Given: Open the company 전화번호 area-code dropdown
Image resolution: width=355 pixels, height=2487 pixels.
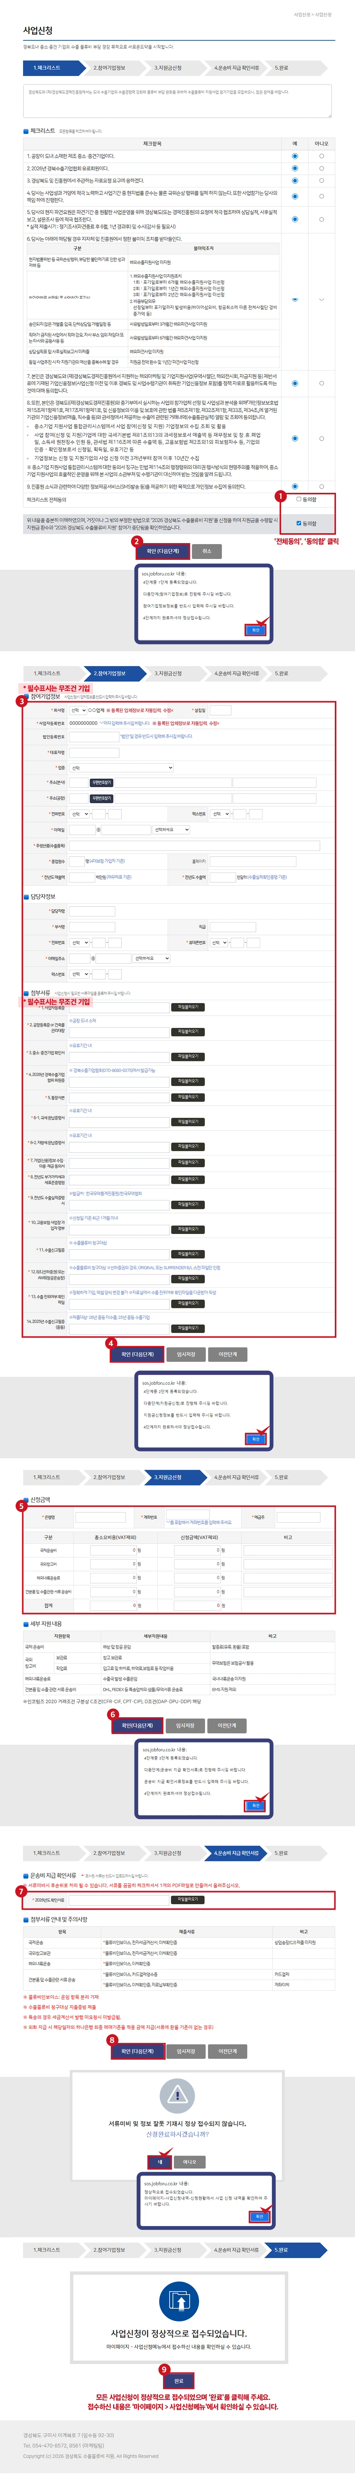Looking at the screenshot, I should pos(80,814).
